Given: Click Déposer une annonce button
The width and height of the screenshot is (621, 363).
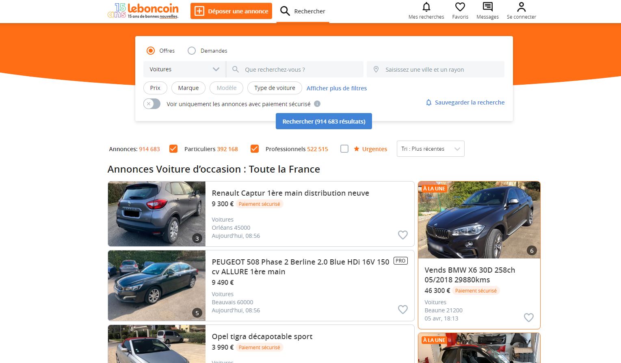Looking at the screenshot, I should (231, 11).
